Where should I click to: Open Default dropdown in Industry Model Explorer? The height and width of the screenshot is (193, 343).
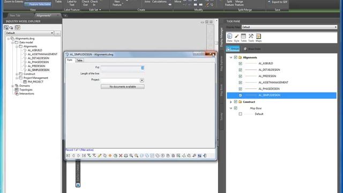pos(29,33)
